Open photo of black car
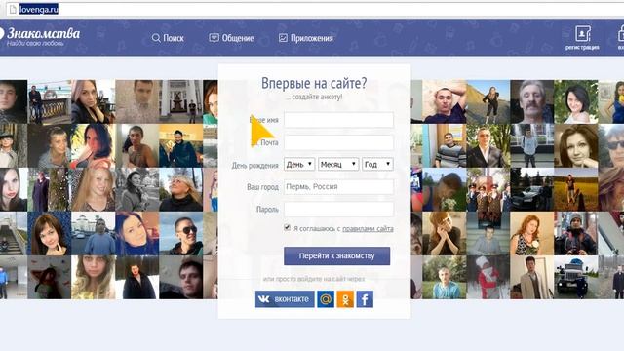624x351 pixels. coord(532,189)
